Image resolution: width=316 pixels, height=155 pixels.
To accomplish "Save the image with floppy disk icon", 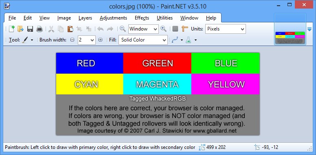I will pos(30,29).
